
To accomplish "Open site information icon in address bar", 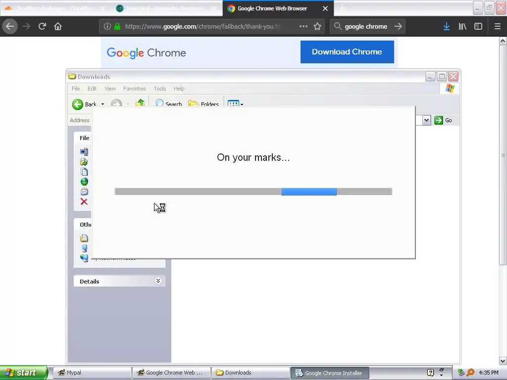I will click(107, 27).
